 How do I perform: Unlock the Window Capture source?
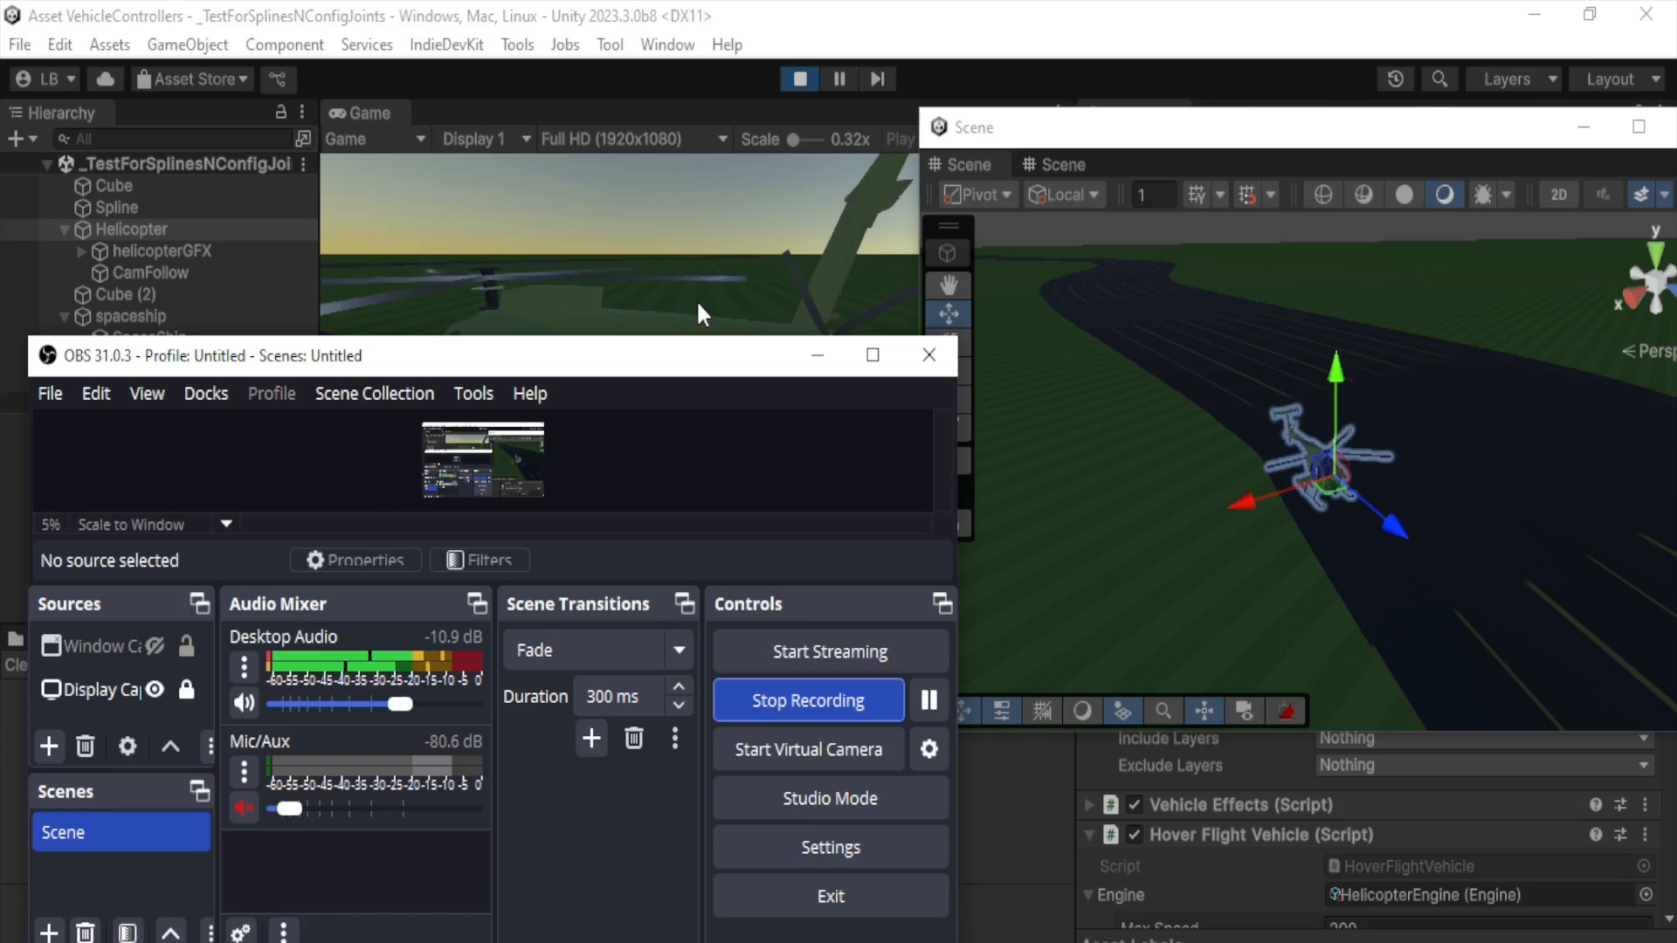(x=186, y=646)
